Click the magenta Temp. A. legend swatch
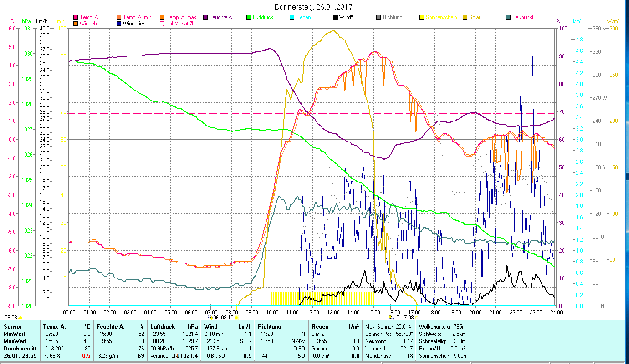Viewport: 629px width, 364px height. [76, 17]
